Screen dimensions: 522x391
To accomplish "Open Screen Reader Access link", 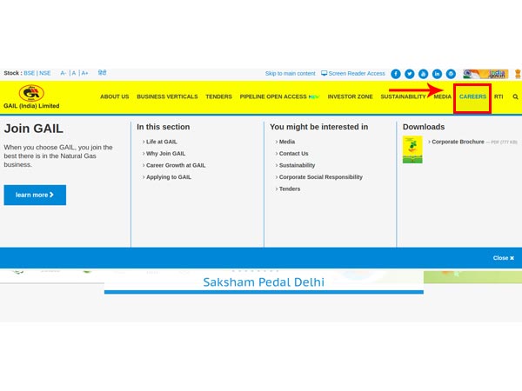I will coord(353,74).
